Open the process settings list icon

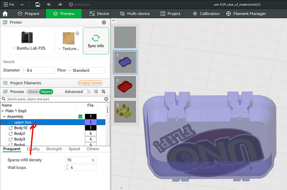[x=96, y=92]
